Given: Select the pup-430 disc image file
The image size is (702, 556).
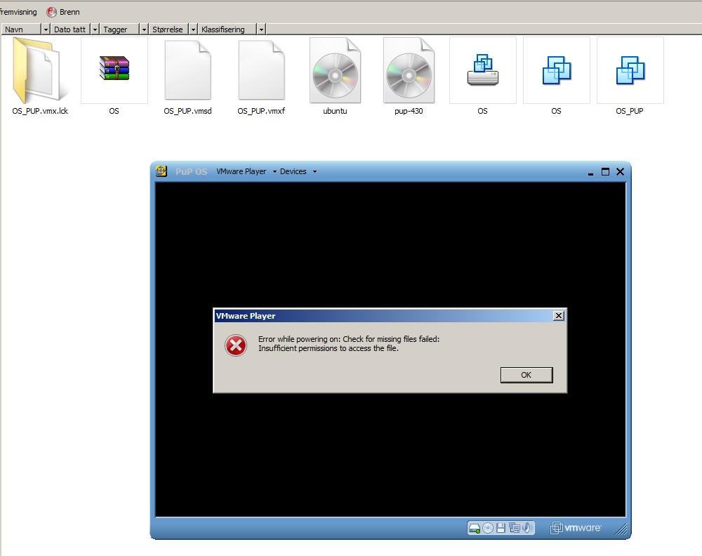Looking at the screenshot, I should [x=409, y=76].
